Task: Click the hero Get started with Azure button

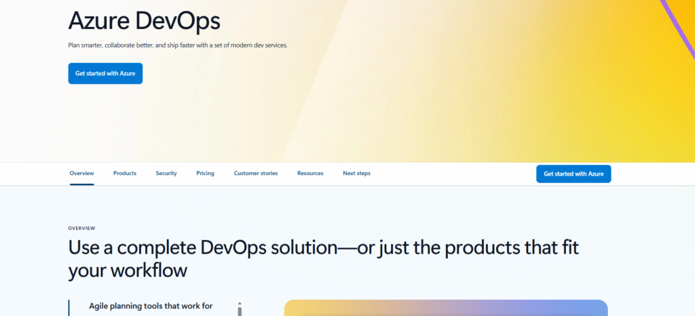Action: coord(105,73)
